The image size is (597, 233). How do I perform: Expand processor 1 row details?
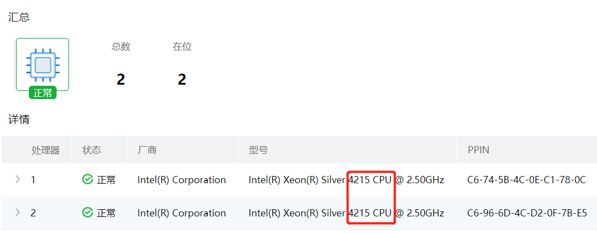(17, 179)
